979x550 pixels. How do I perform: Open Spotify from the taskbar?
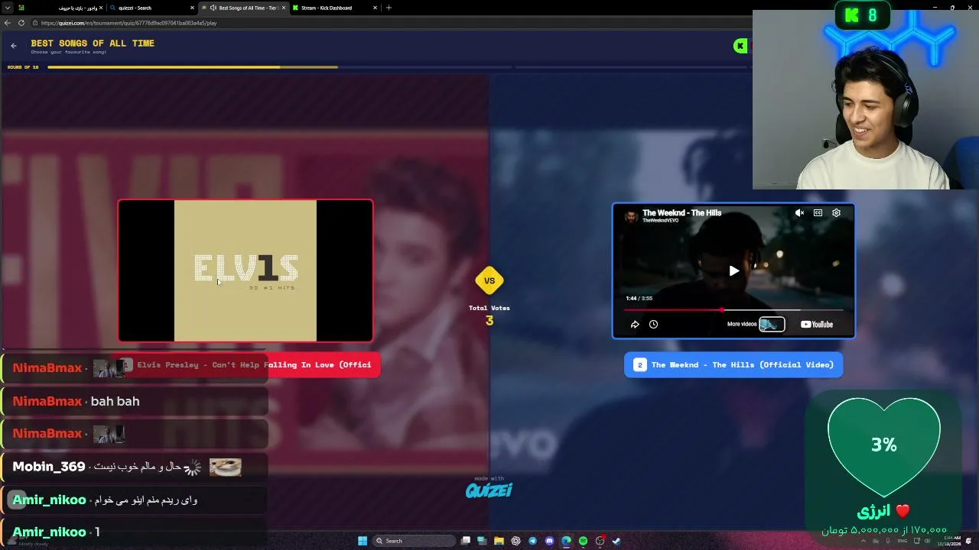coord(583,541)
